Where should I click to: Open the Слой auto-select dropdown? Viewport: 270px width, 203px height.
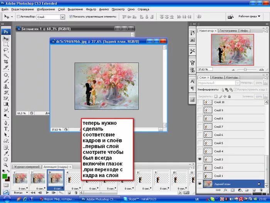click(62, 17)
